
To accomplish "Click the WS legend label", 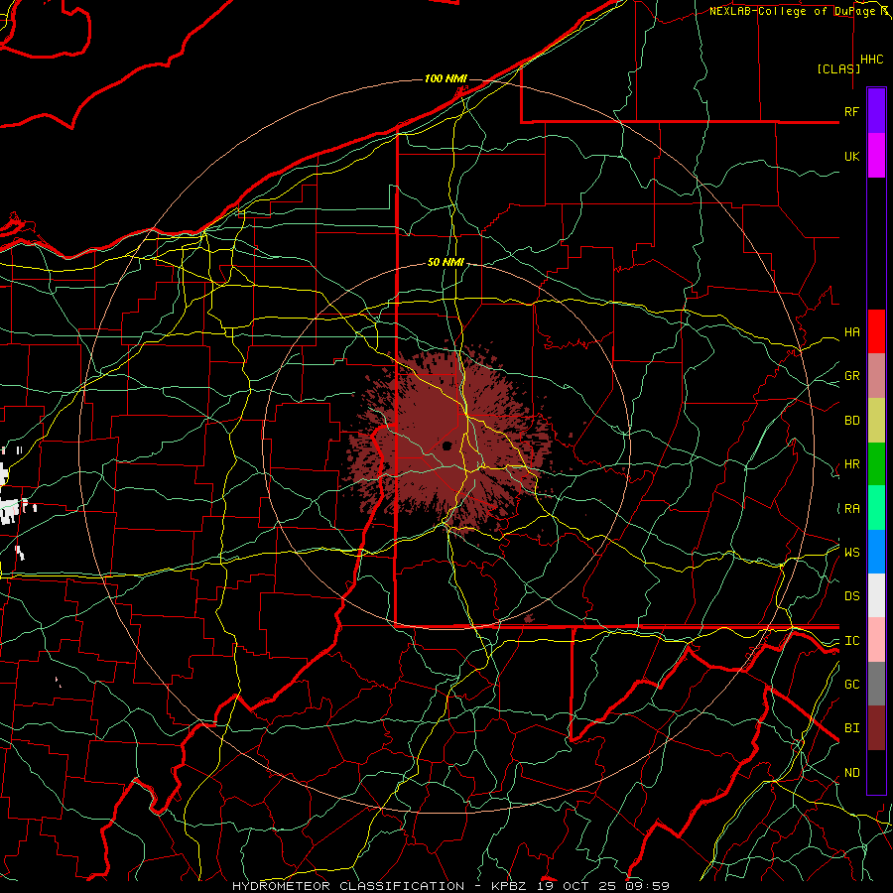I will pos(851,553).
